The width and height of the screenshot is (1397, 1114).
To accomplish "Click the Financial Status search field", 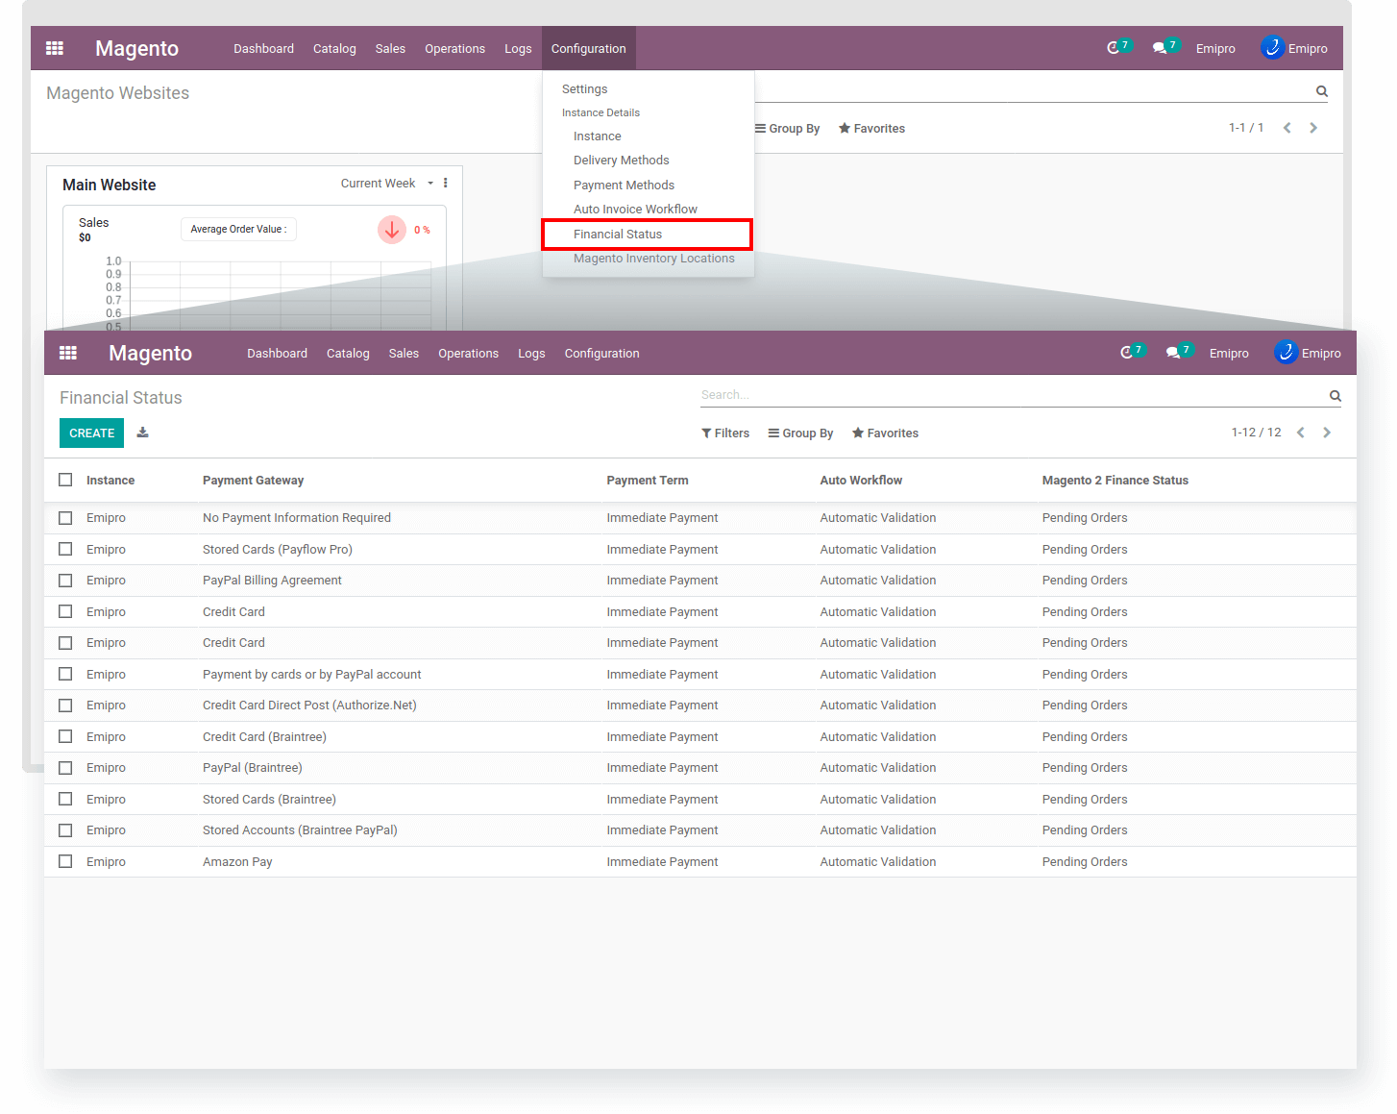I will [1013, 395].
